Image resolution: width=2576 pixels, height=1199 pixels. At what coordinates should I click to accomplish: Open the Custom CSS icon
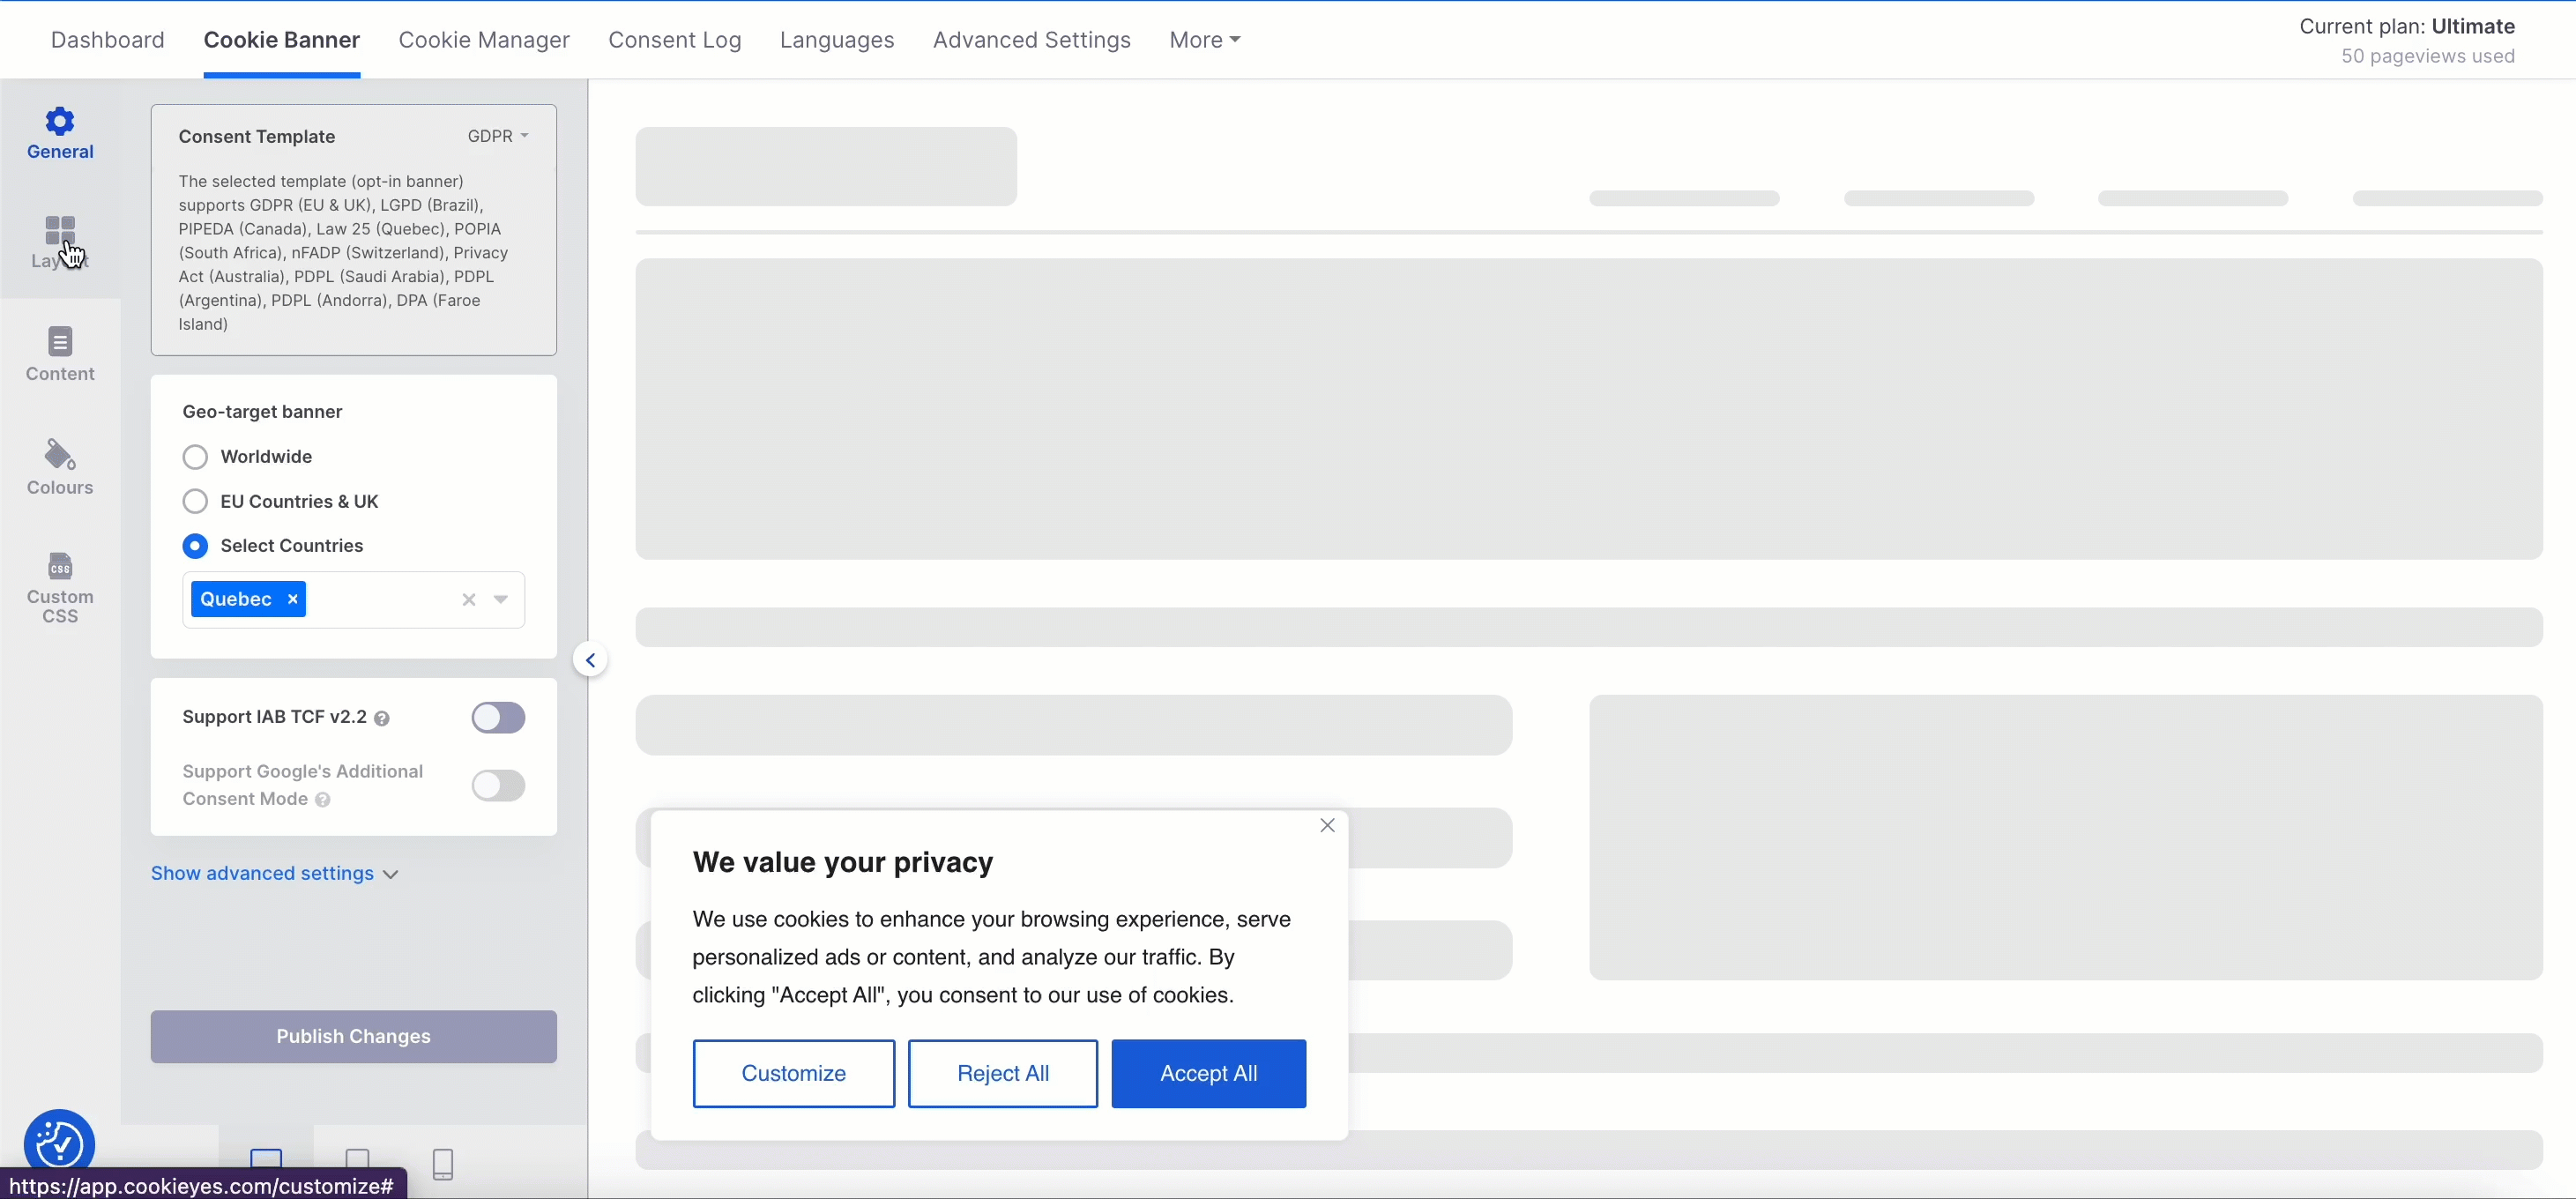[60, 566]
